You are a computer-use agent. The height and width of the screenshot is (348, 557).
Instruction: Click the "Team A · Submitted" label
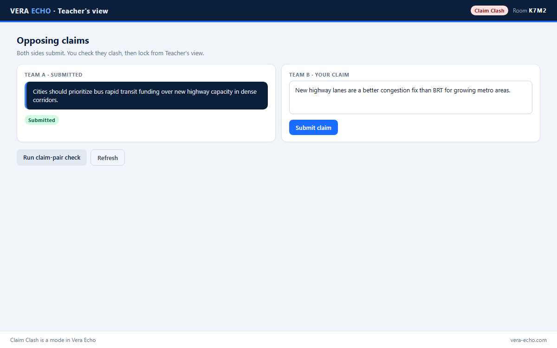point(53,75)
